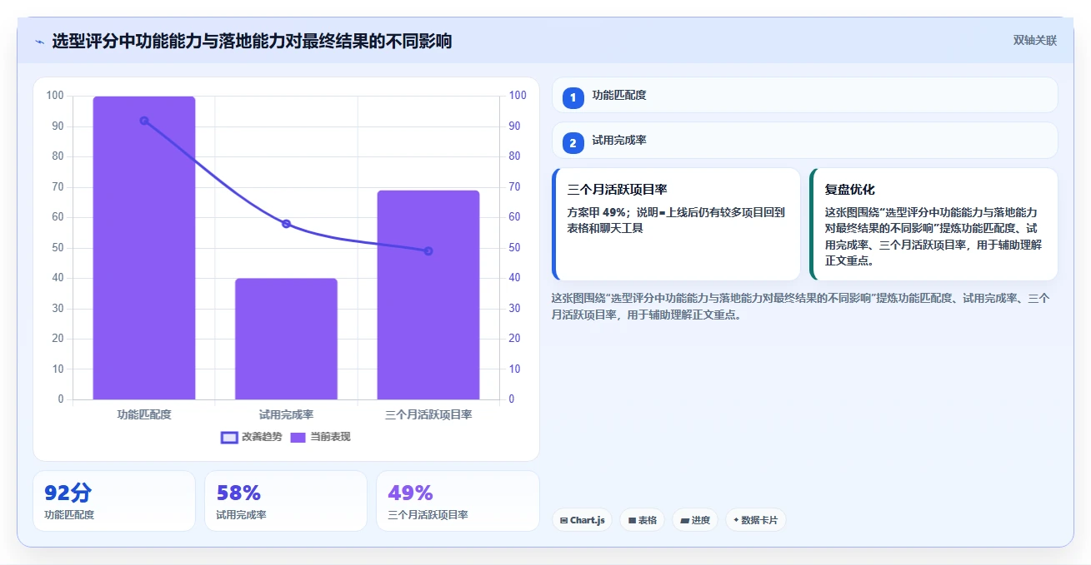Click the 三个月活跃项目率 x-axis label
Image resolution: width=1091 pixels, height=565 pixels.
428,414
